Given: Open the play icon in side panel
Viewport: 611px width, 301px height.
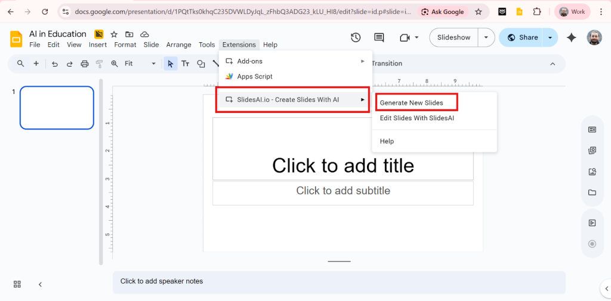Looking at the screenshot, I should (592, 223).
